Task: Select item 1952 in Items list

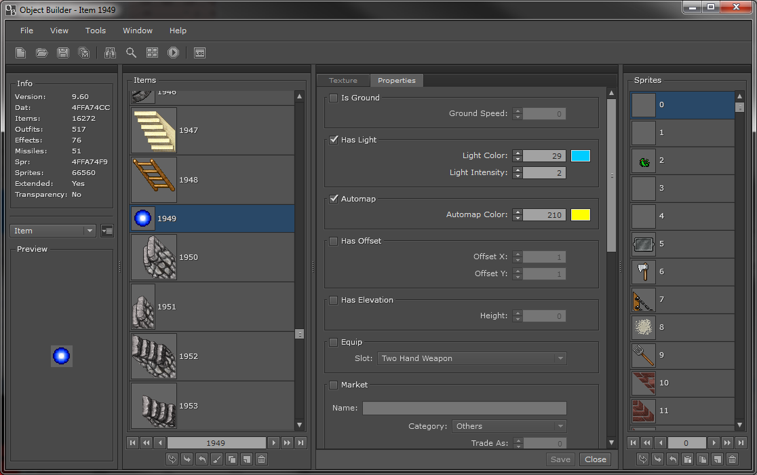Action: point(212,356)
